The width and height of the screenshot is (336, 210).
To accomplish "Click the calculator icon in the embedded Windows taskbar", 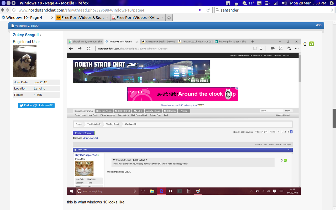I will click(x=188, y=191).
